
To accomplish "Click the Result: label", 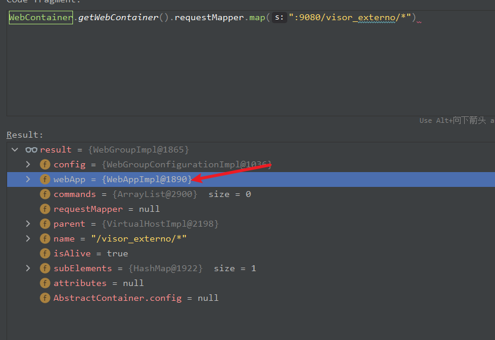I will click(x=24, y=135).
